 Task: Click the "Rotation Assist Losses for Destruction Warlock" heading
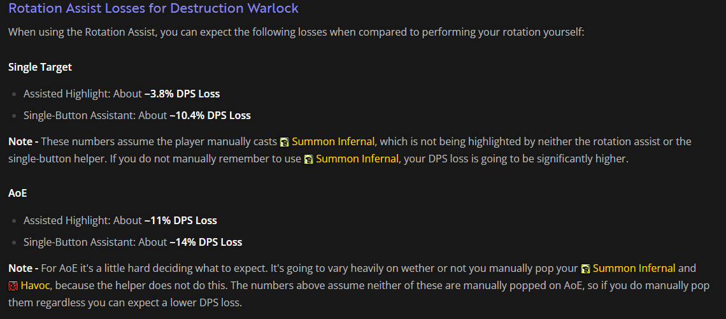coord(153,9)
